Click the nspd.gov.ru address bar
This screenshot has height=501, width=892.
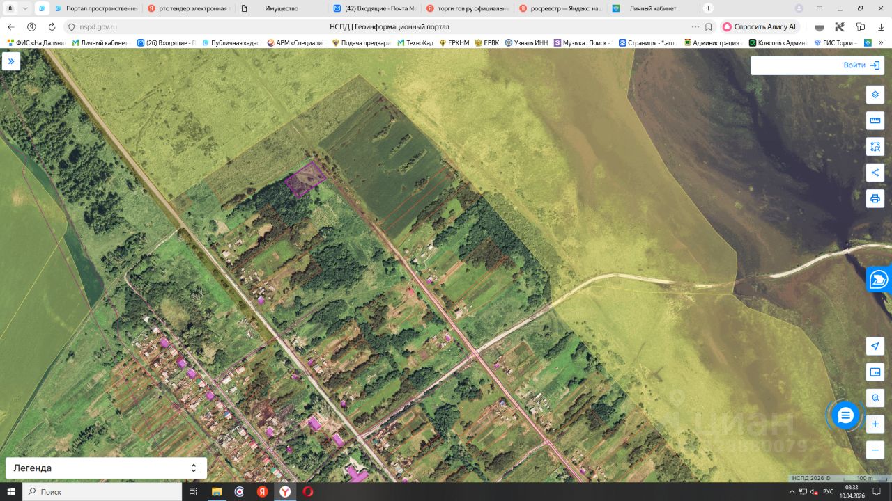[98, 26]
